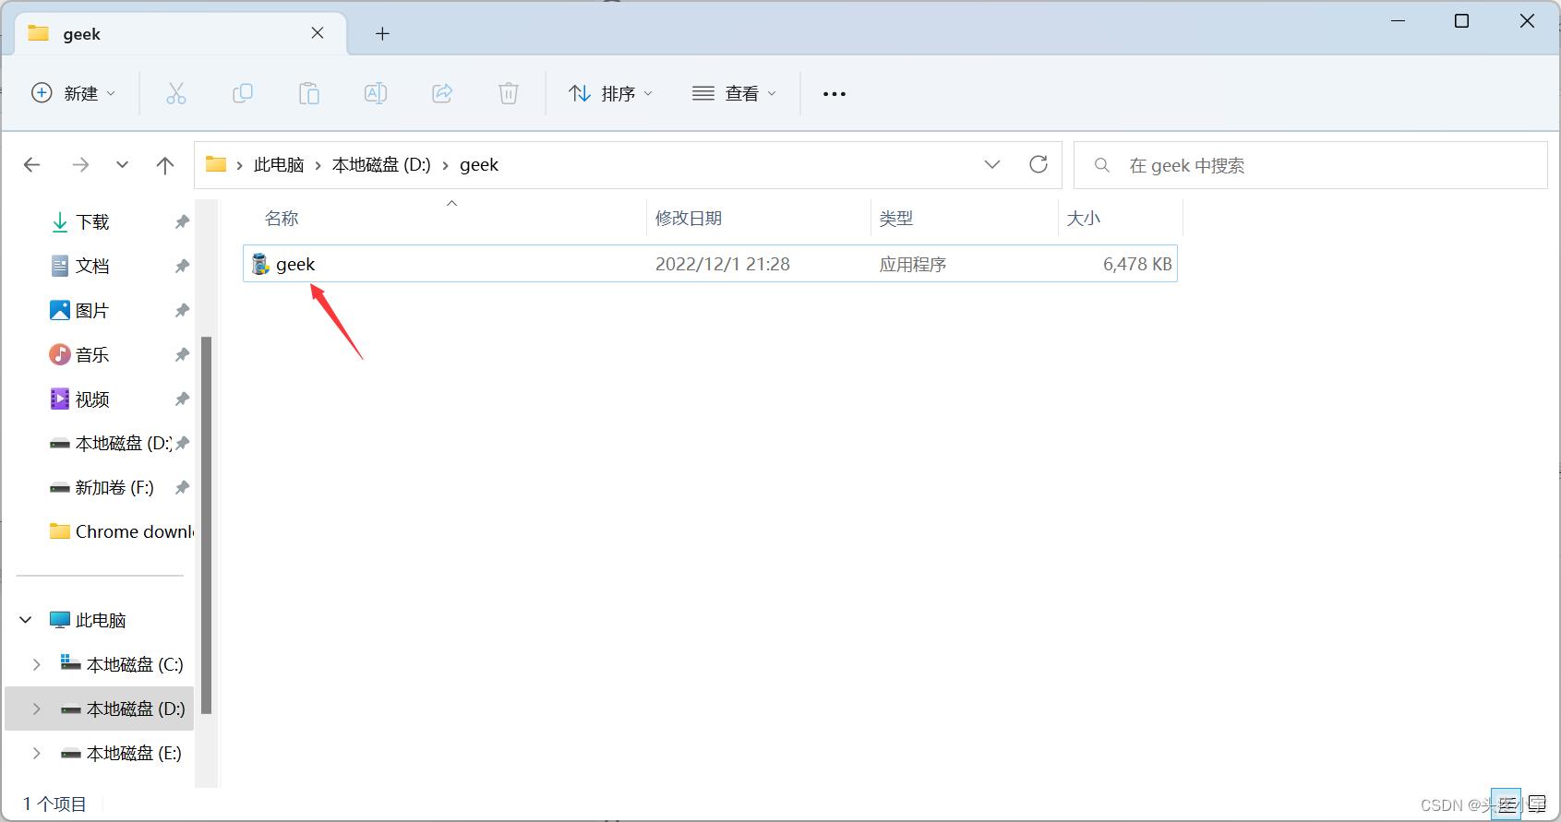Go forward with the right arrow
Image resolution: width=1561 pixels, height=822 pixels.
tap(80, 165)
